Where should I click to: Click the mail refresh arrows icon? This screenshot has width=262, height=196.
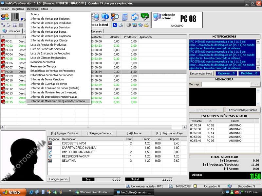click(135, 17)
